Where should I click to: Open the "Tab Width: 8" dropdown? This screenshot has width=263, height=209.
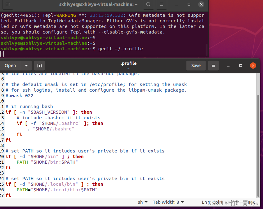168,202
